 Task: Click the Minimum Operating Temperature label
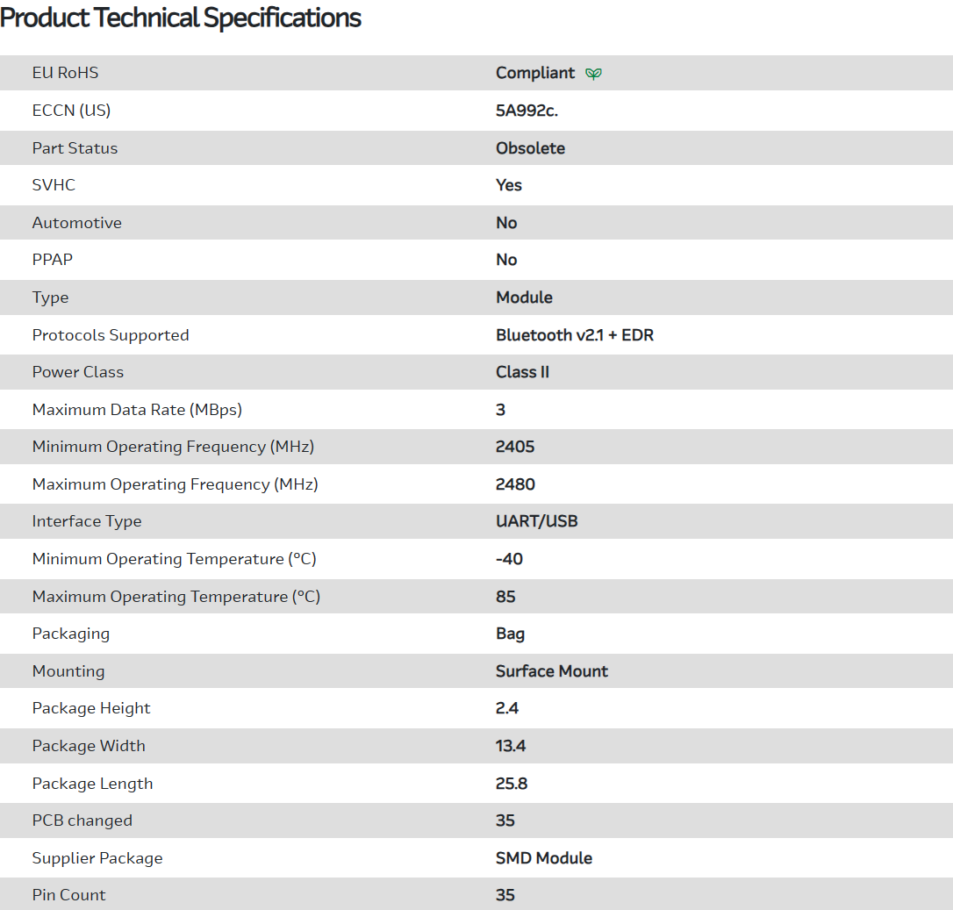pos(174,559)
